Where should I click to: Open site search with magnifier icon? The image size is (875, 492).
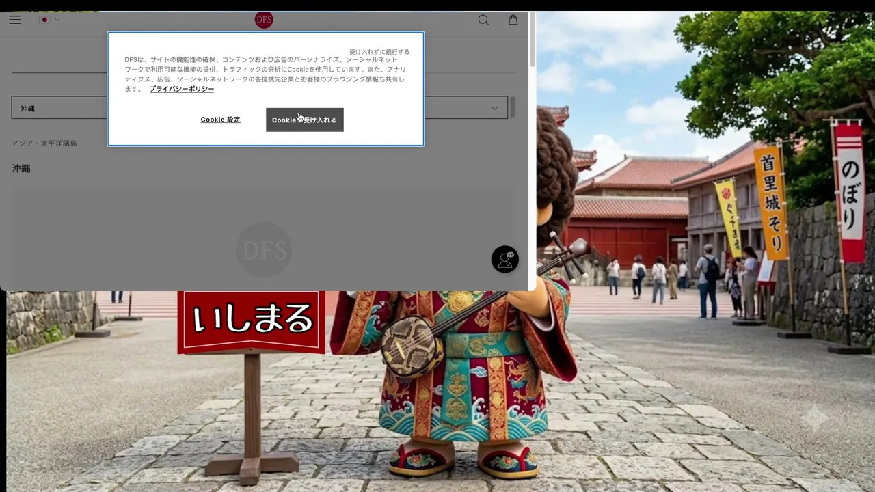pos(483,20)
